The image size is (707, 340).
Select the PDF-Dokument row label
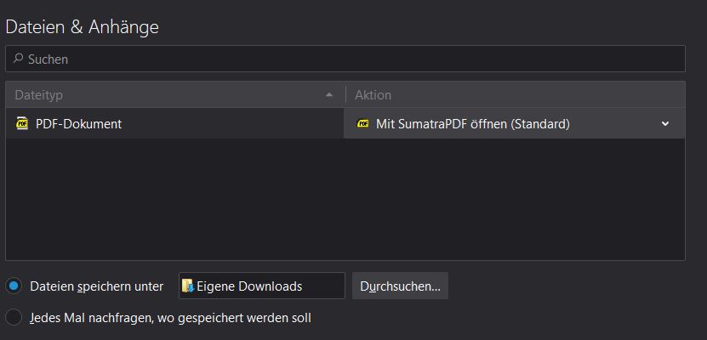78,123
